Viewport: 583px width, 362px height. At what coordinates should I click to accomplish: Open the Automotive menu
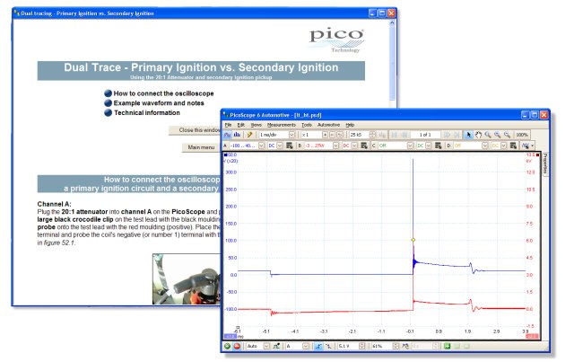pyautogui.click(x=329, y=124)
